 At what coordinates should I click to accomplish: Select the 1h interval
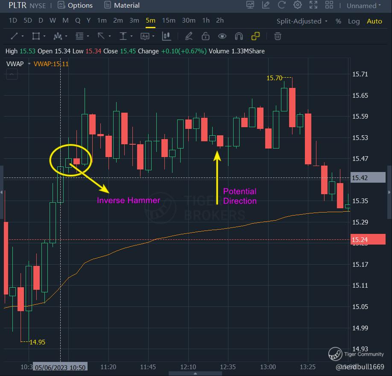pos(206,20)
